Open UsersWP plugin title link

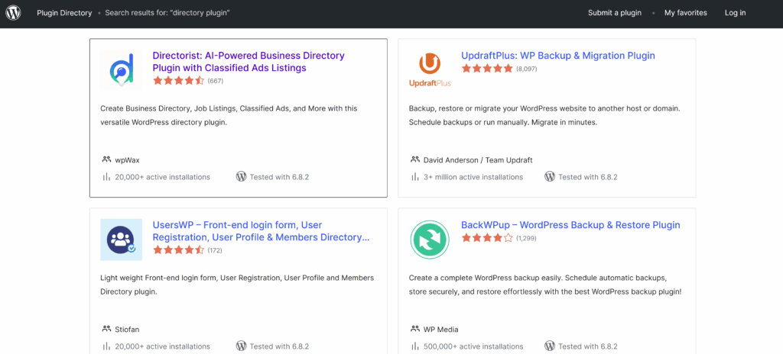(x=262, y=231)
